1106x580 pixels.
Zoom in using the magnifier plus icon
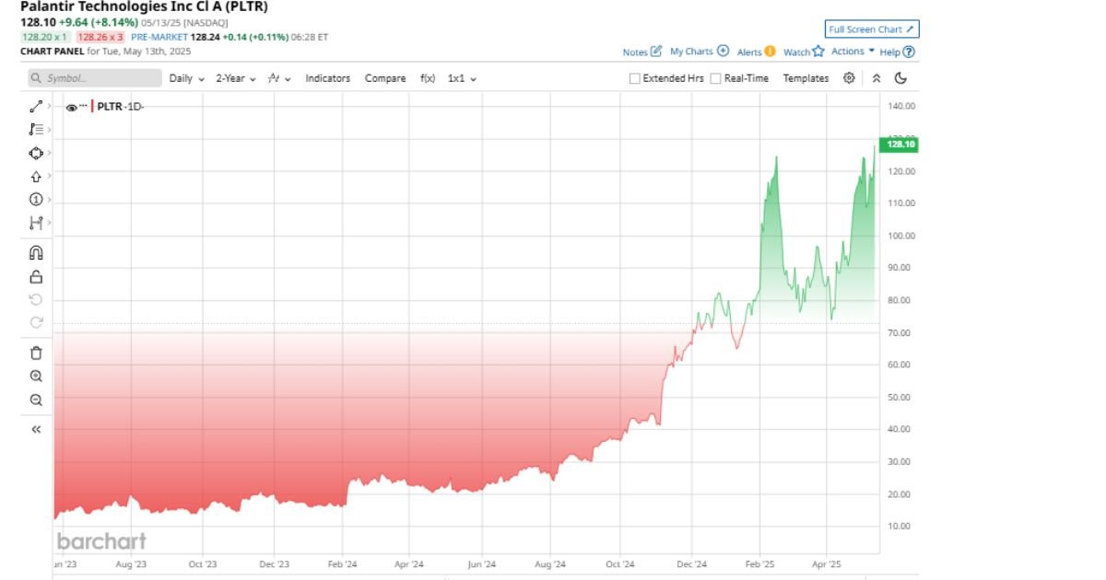36,376
